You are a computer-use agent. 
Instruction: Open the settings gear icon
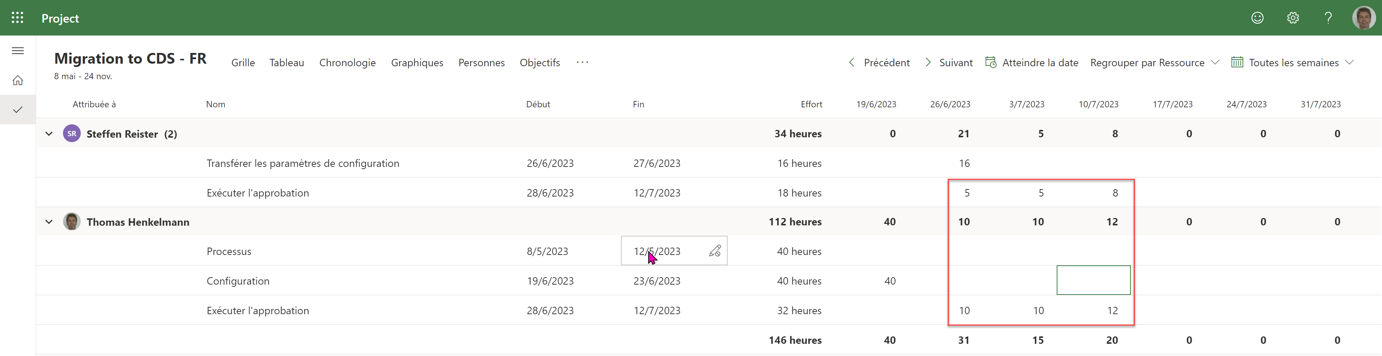(x=1292, y=18)
